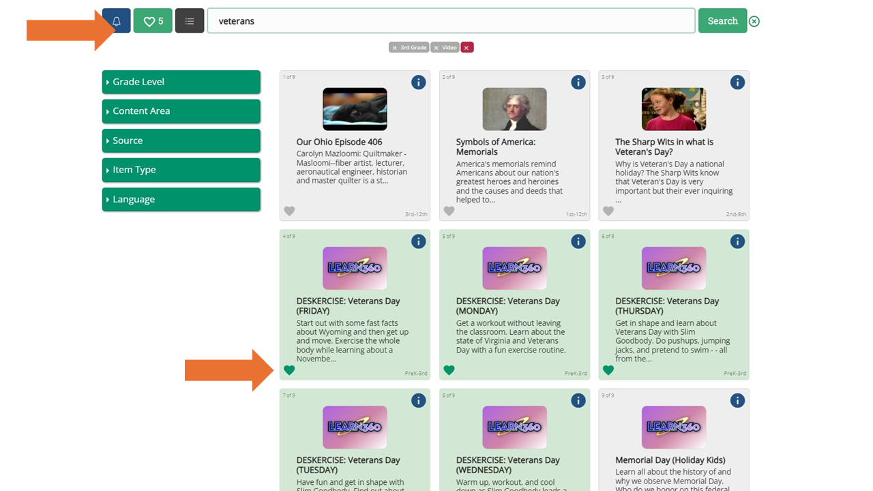The image size is (873, 491).
Task: Focus the search field containing veterans
Action: click(x=451, y=21)
